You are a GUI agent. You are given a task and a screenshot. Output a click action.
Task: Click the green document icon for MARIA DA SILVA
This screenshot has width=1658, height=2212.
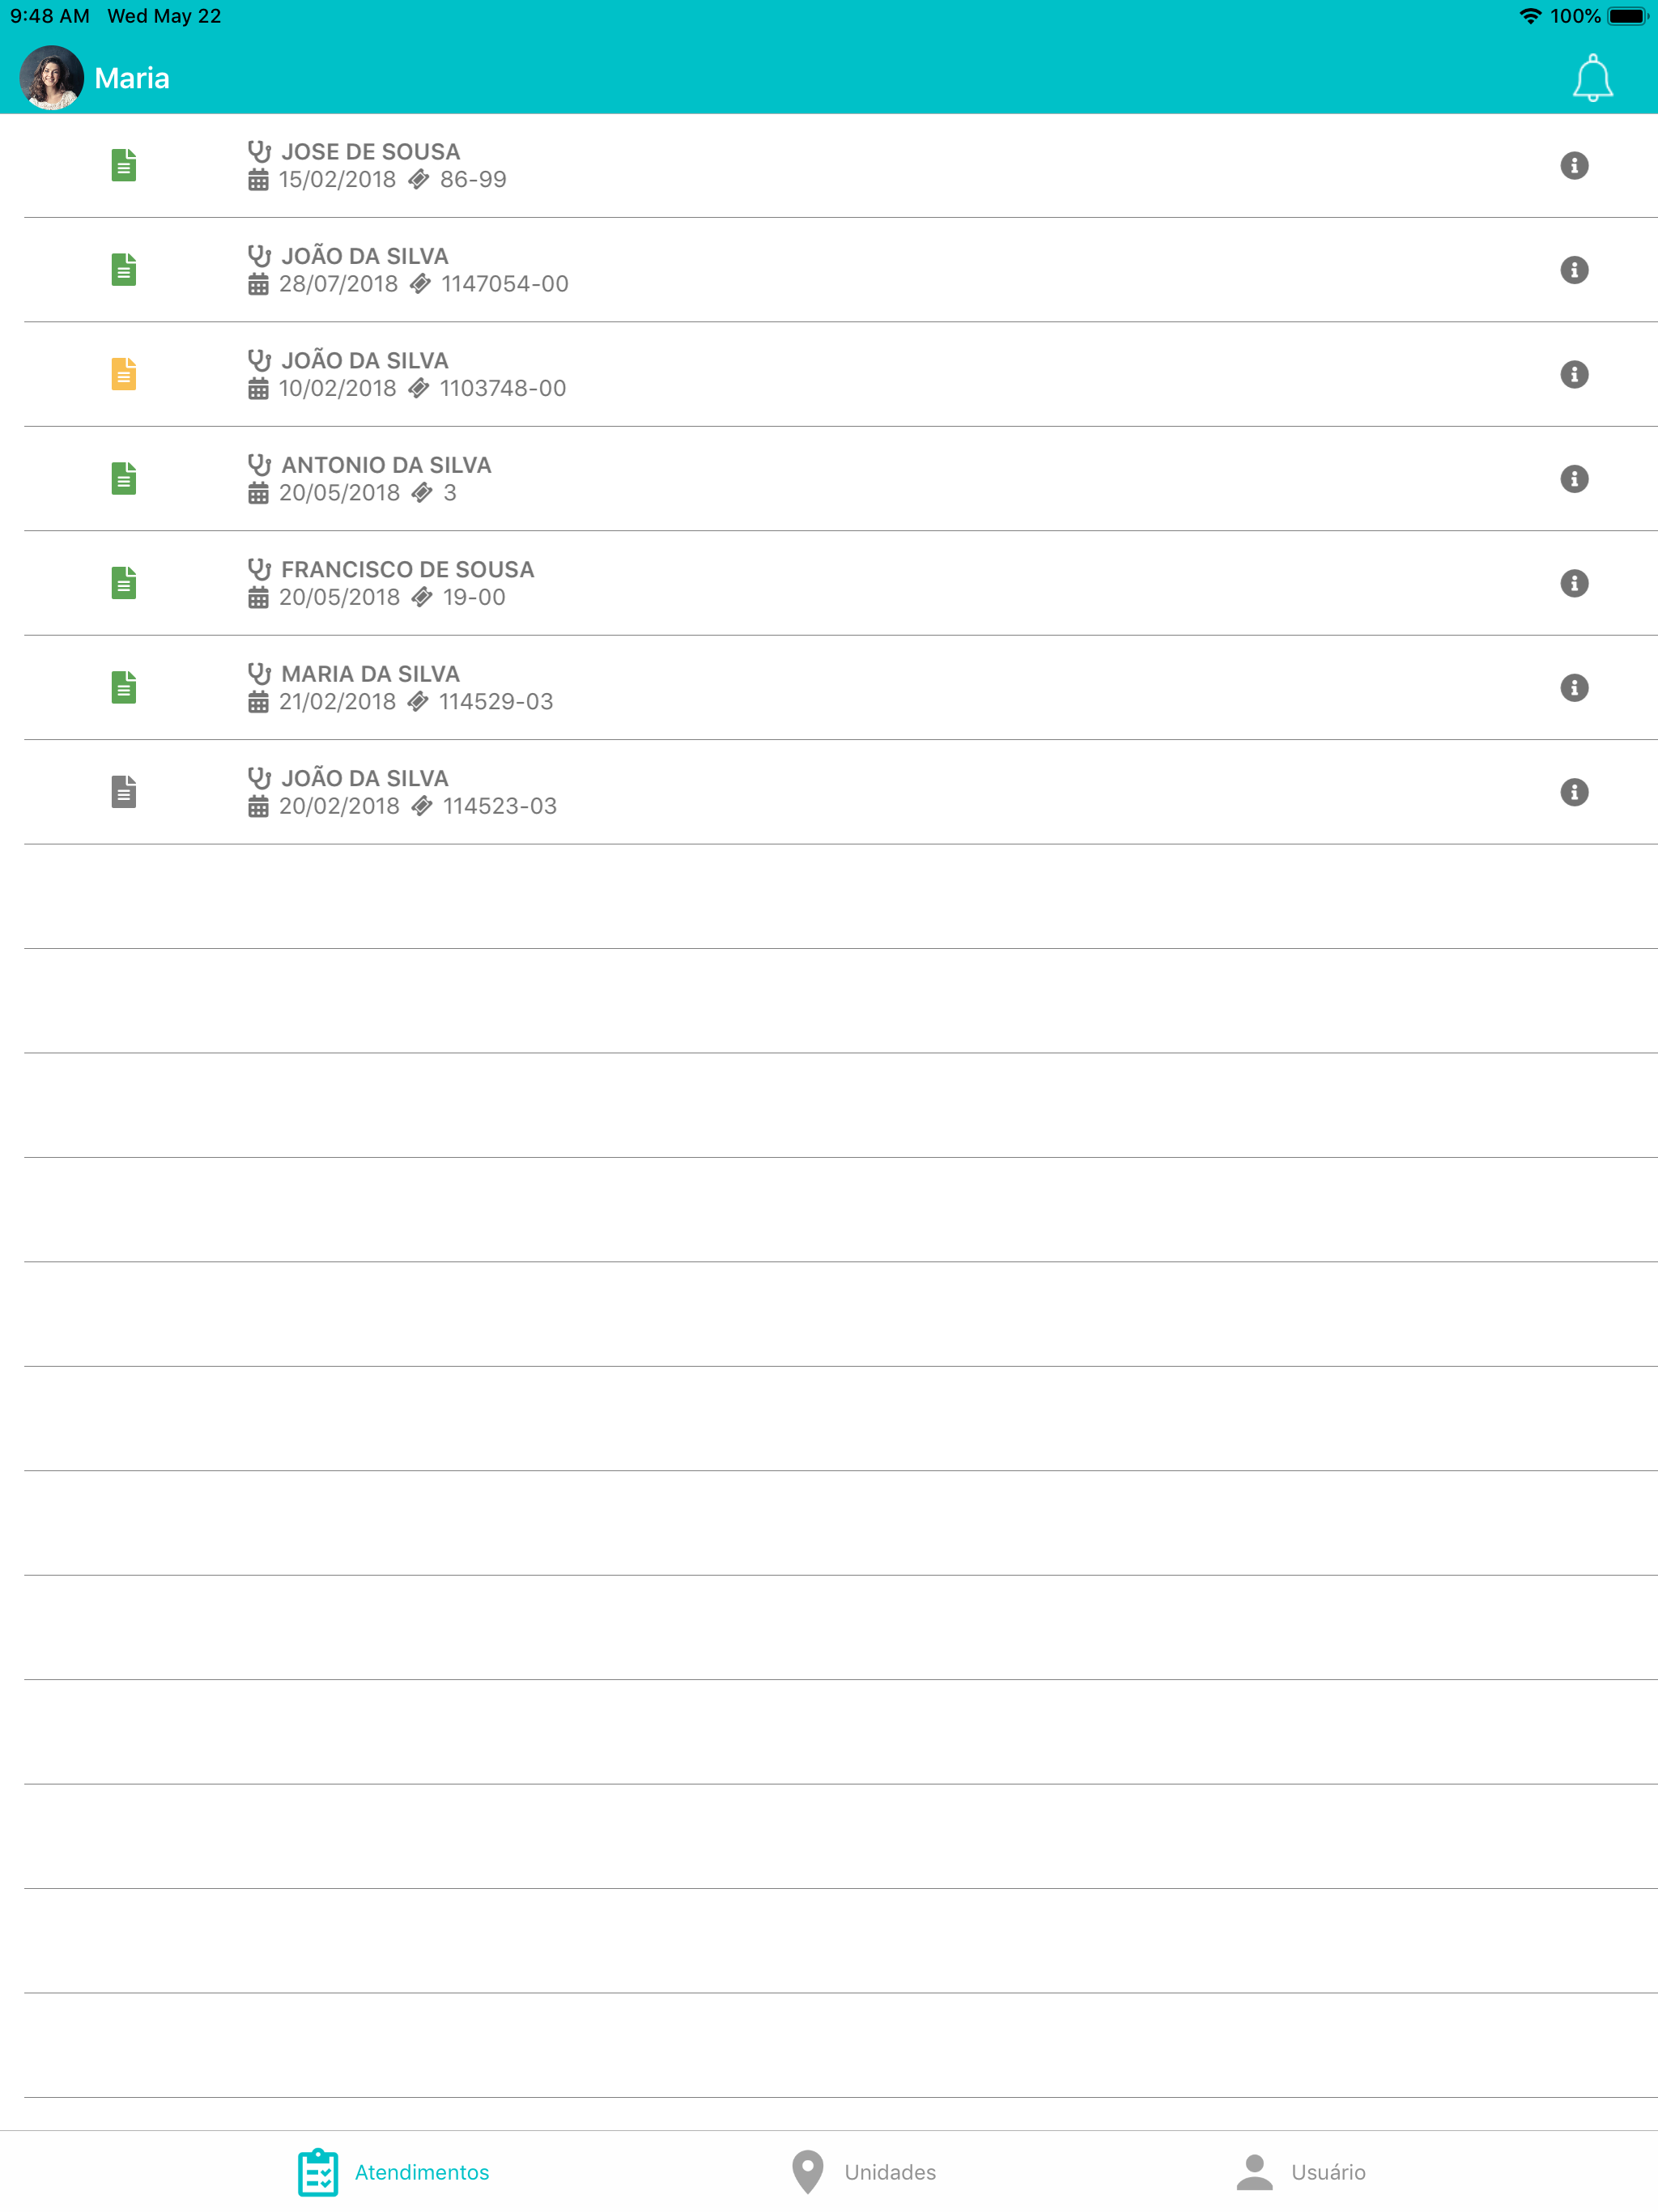pyautogui.click(x=122, y=687)
